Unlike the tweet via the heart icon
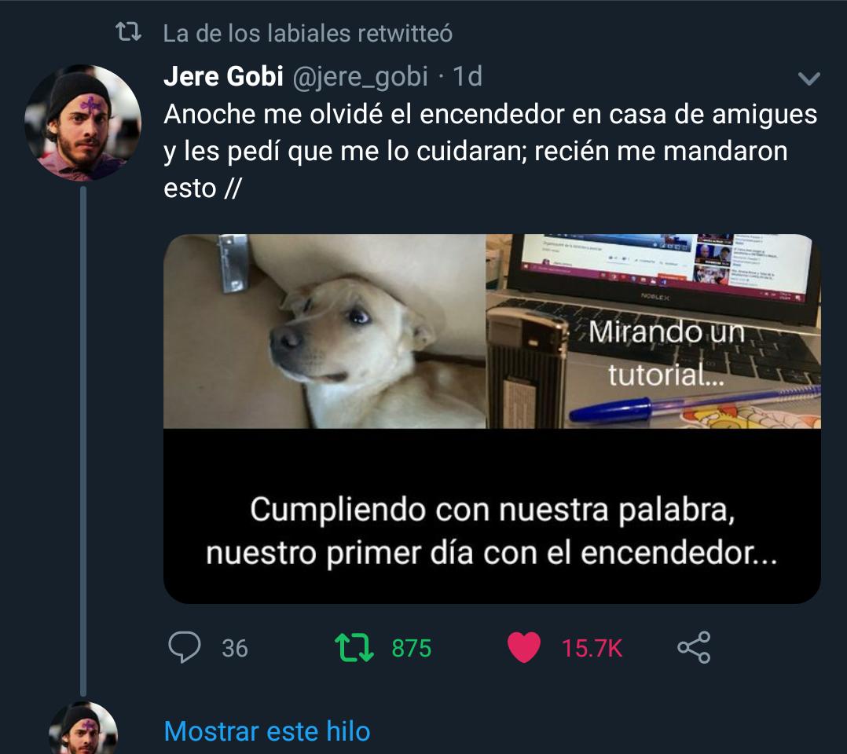The width and height of the screenshot is (847, 754). pyautogui.click(x=524, y=647)
